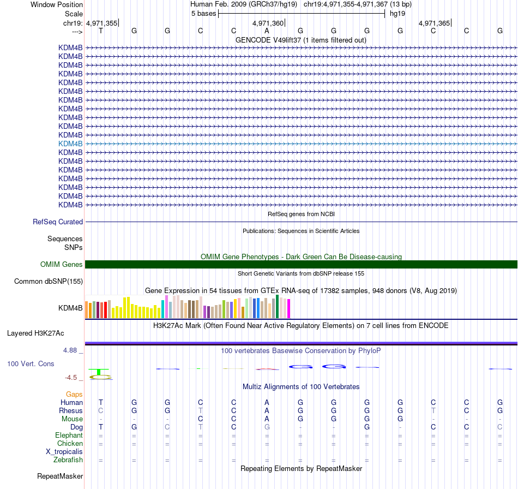Select the Dog alignment row label
The height and width of the screenshot is (489, 518).
point(76,427)
